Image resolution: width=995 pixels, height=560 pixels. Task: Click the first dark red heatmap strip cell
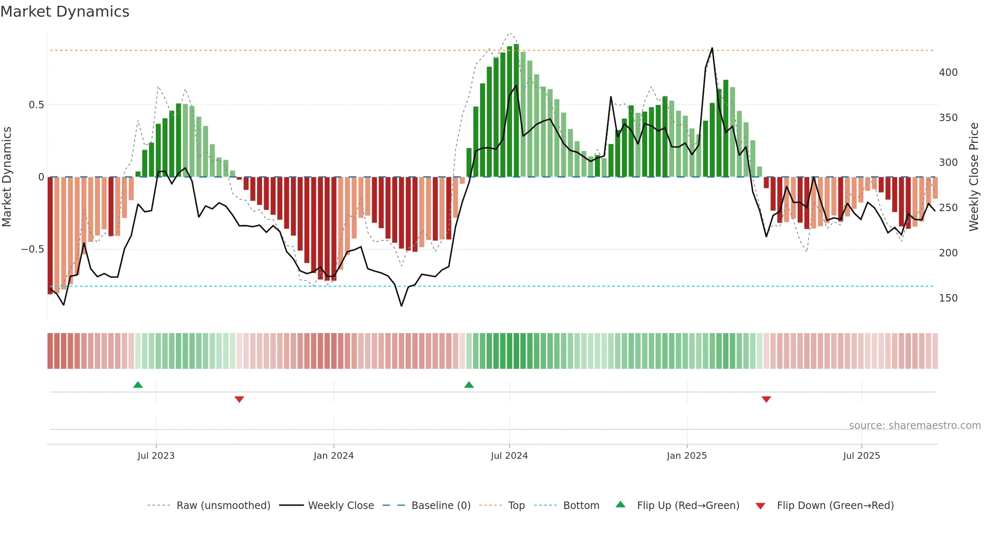point(50,351)
